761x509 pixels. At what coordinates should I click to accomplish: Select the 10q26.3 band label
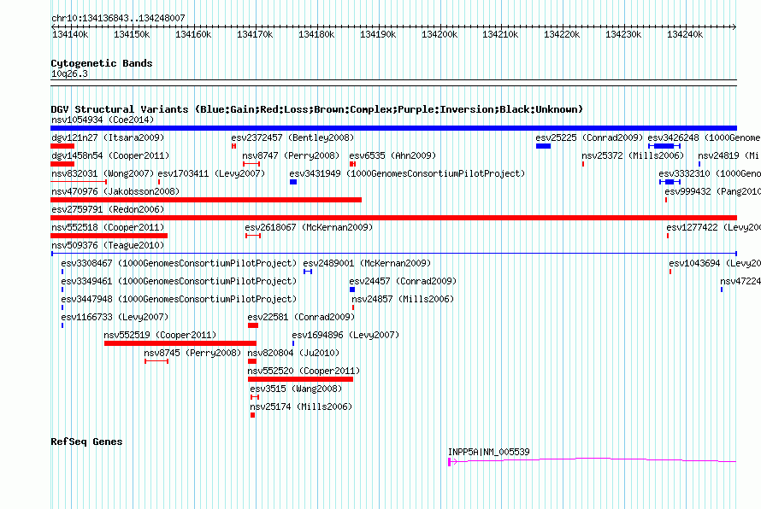pos(69,73)
